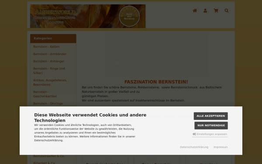Choose Nur Notwendige cookies button

coord(211,126)
